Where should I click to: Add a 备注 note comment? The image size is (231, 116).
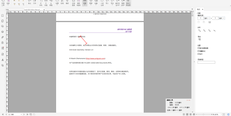tap(29, 3)
